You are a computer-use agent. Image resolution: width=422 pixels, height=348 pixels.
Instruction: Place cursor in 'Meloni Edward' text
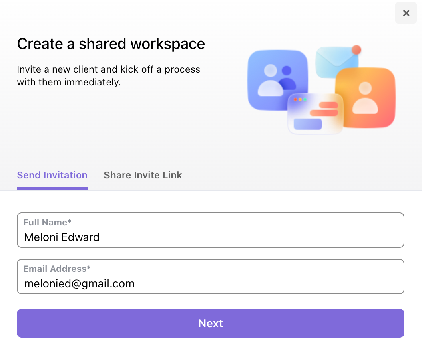pos(62,237)
